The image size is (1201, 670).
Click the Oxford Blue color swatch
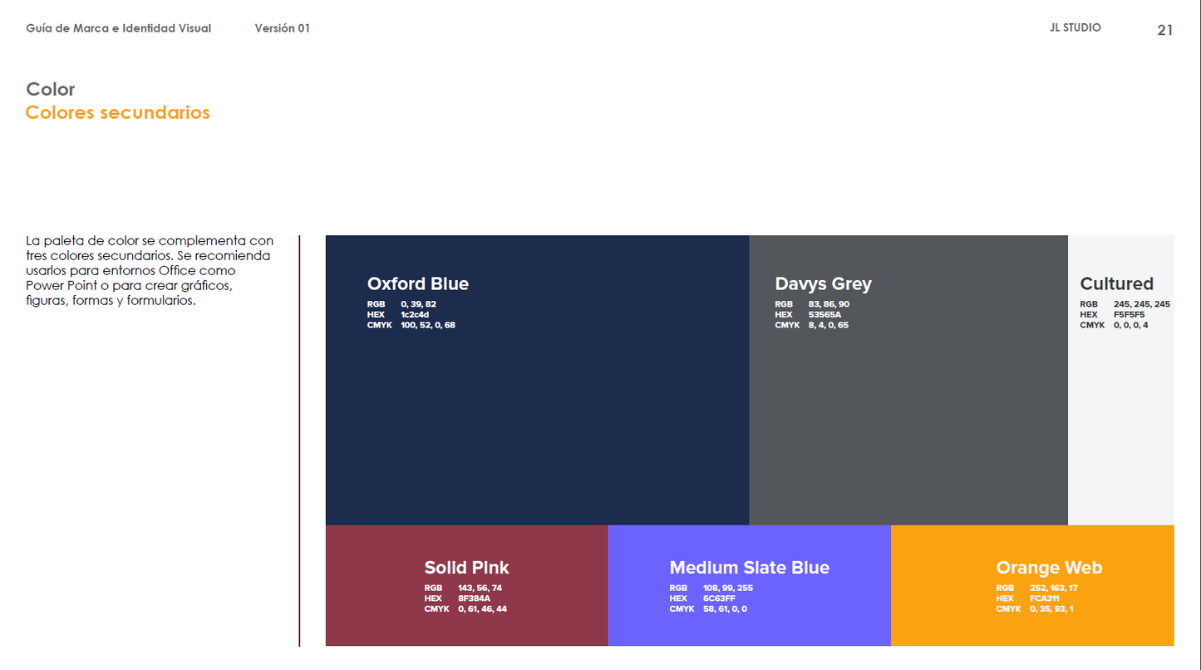pyautogui.click(x=537, y=416)
